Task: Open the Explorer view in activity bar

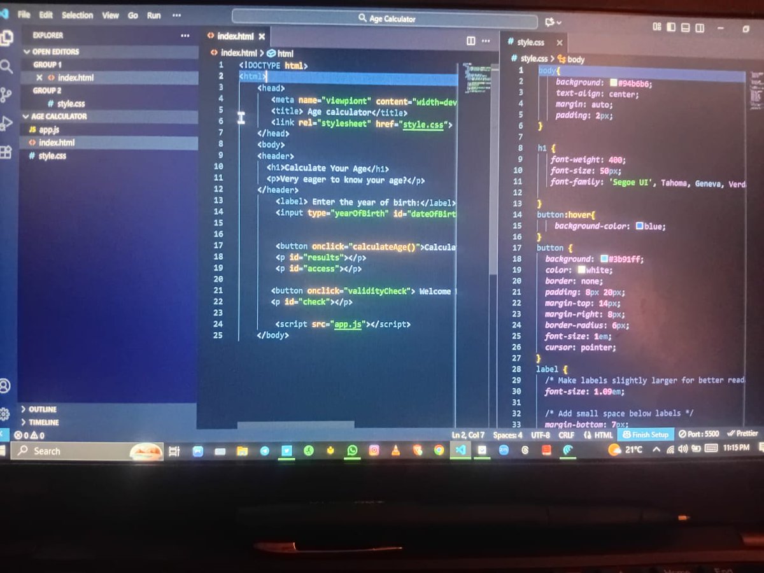Action: (x=5, y=39)
